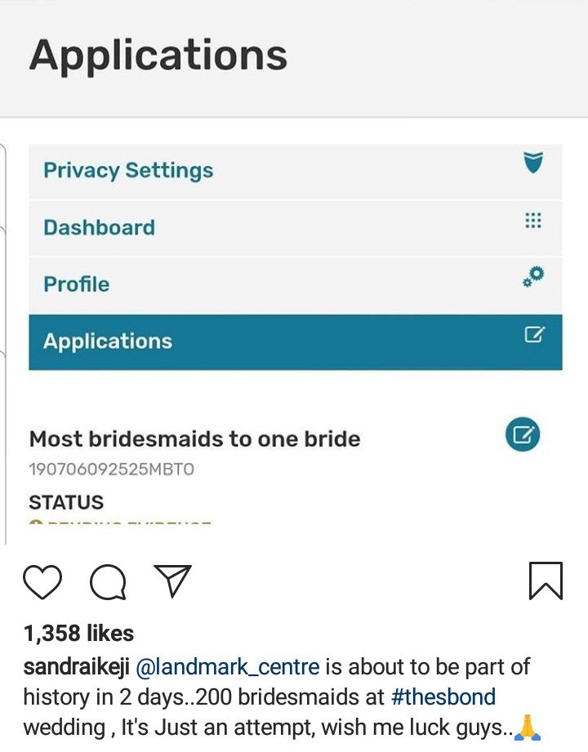Go to the Dashboard menu item
The image size is (588, 752).
[x=99, y=227]
